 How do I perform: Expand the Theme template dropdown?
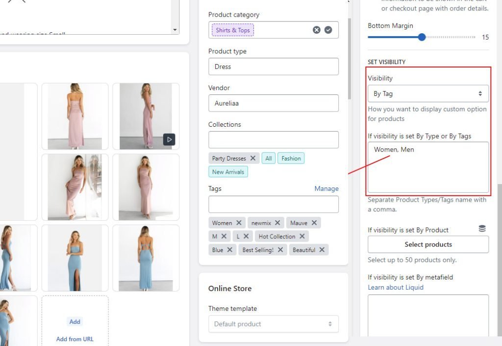tap(274, 324)
